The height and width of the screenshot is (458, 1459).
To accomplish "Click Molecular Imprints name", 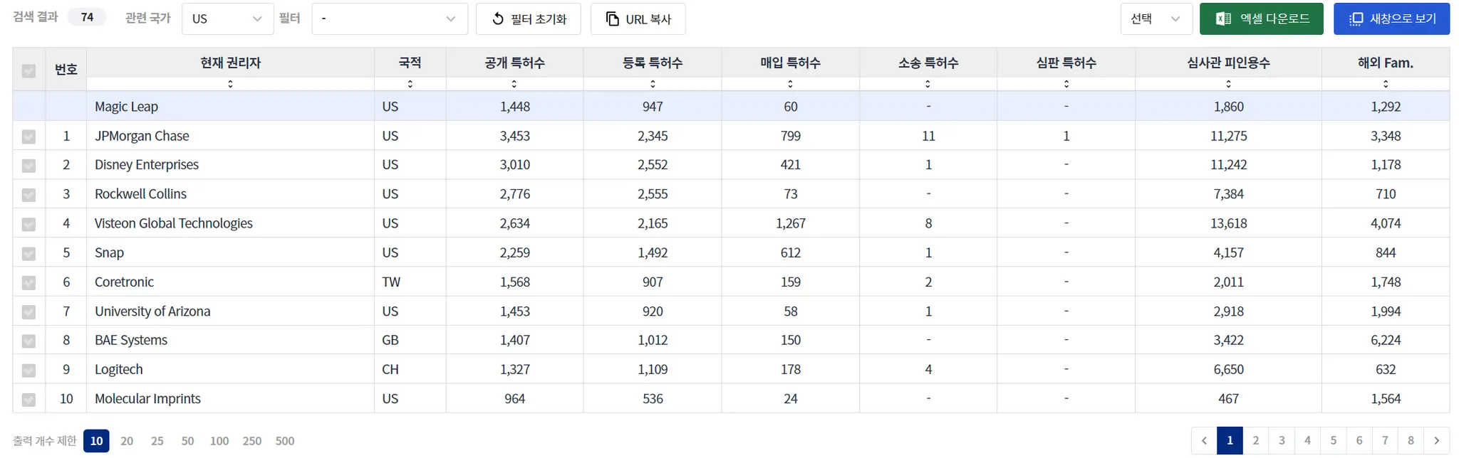I will pos(147,399).
